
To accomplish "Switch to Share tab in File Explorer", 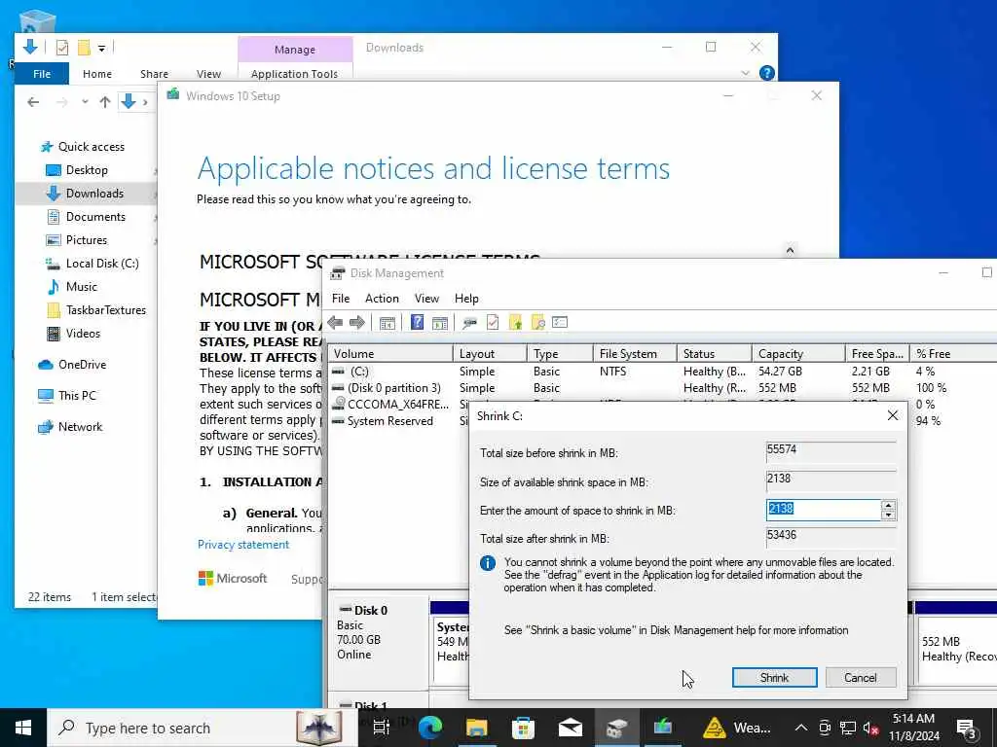I will tap(154, 74).
